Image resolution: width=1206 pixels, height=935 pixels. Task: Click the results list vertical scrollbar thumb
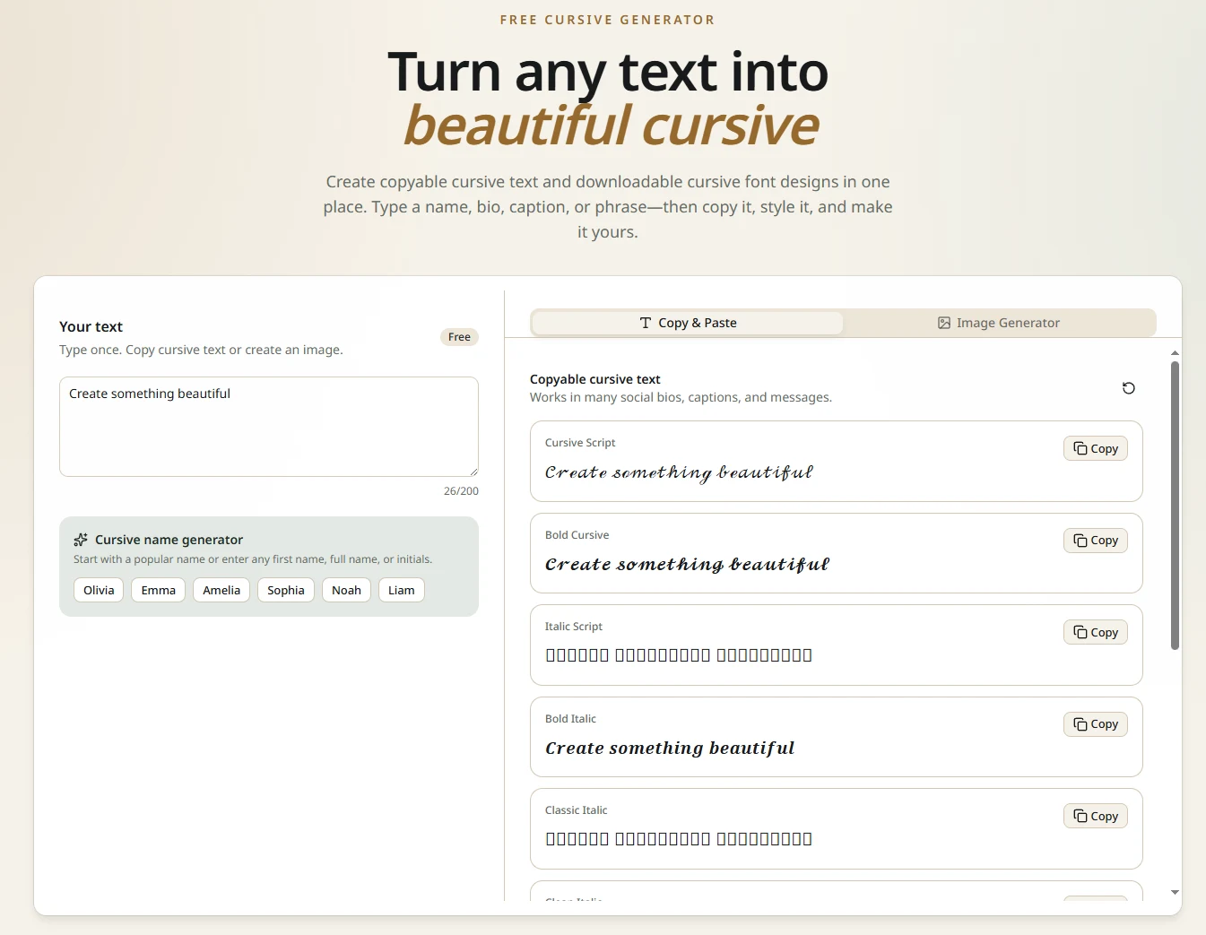point(1175,506)
